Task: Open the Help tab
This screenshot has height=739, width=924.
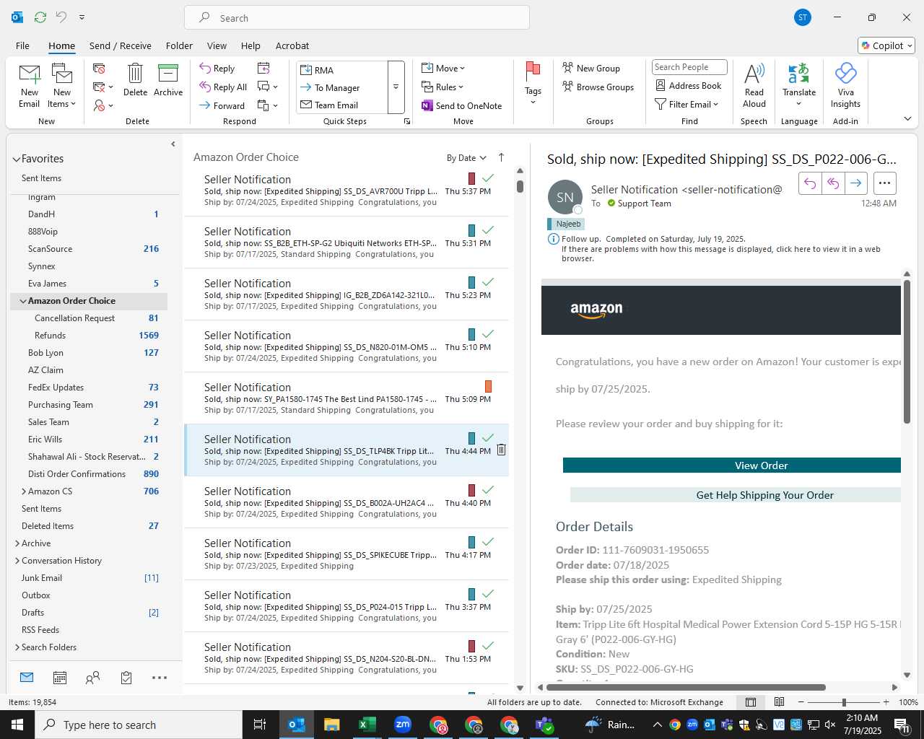Action: click(250, 45)
